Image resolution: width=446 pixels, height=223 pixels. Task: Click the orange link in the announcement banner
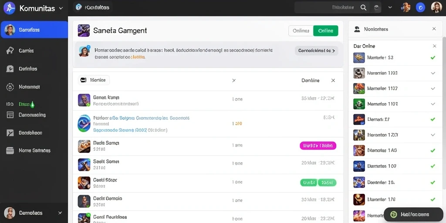(x=138, y=57)
